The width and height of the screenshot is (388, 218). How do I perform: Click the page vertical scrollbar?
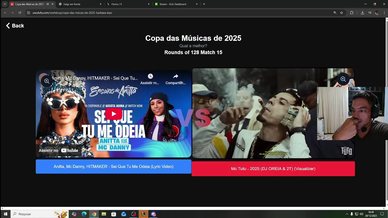(x=386, y=111)
